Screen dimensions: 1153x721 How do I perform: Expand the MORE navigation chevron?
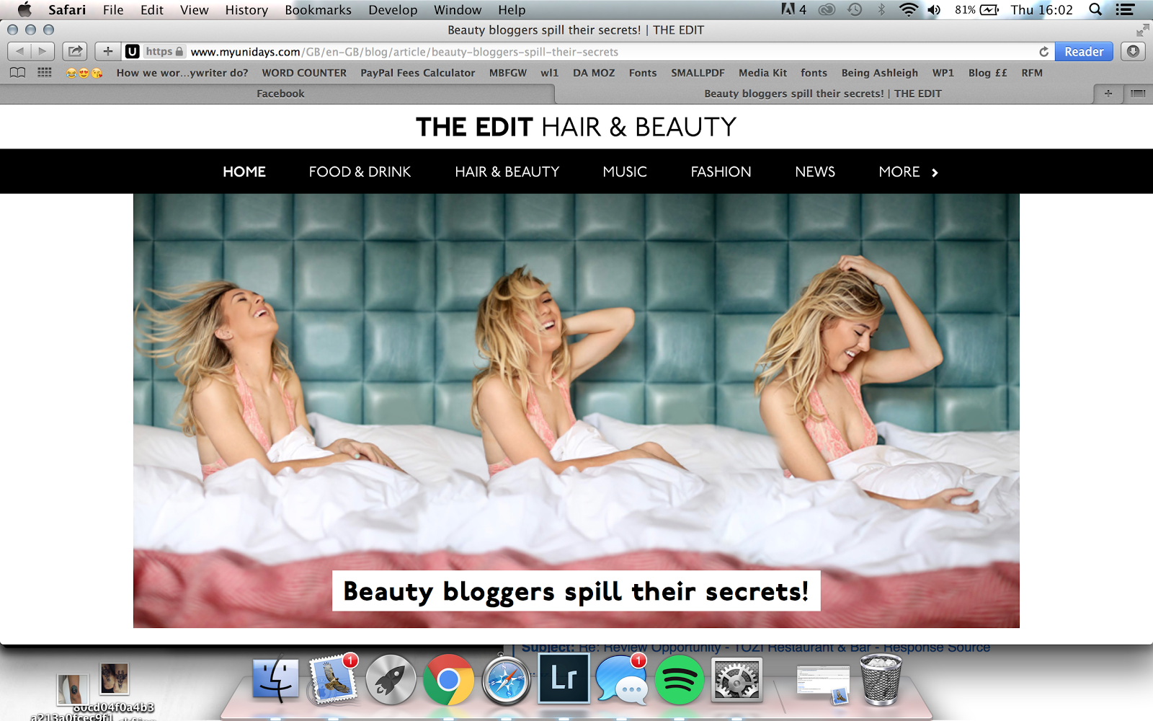click(x=935, y=172)
